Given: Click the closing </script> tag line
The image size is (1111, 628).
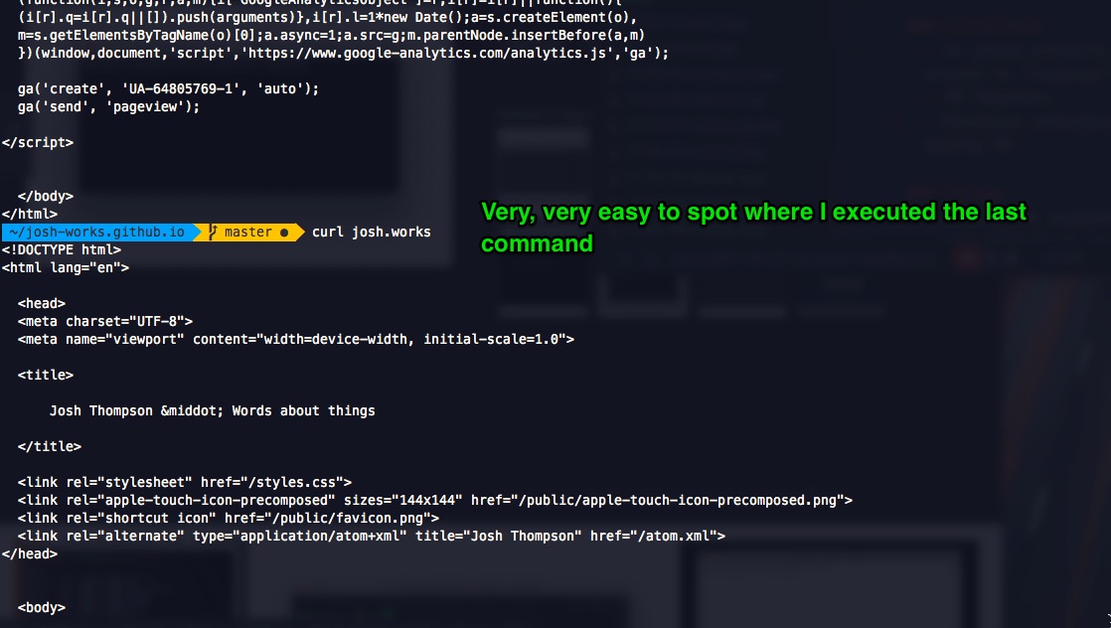Looking at the screenshot, I should (38, 142).
